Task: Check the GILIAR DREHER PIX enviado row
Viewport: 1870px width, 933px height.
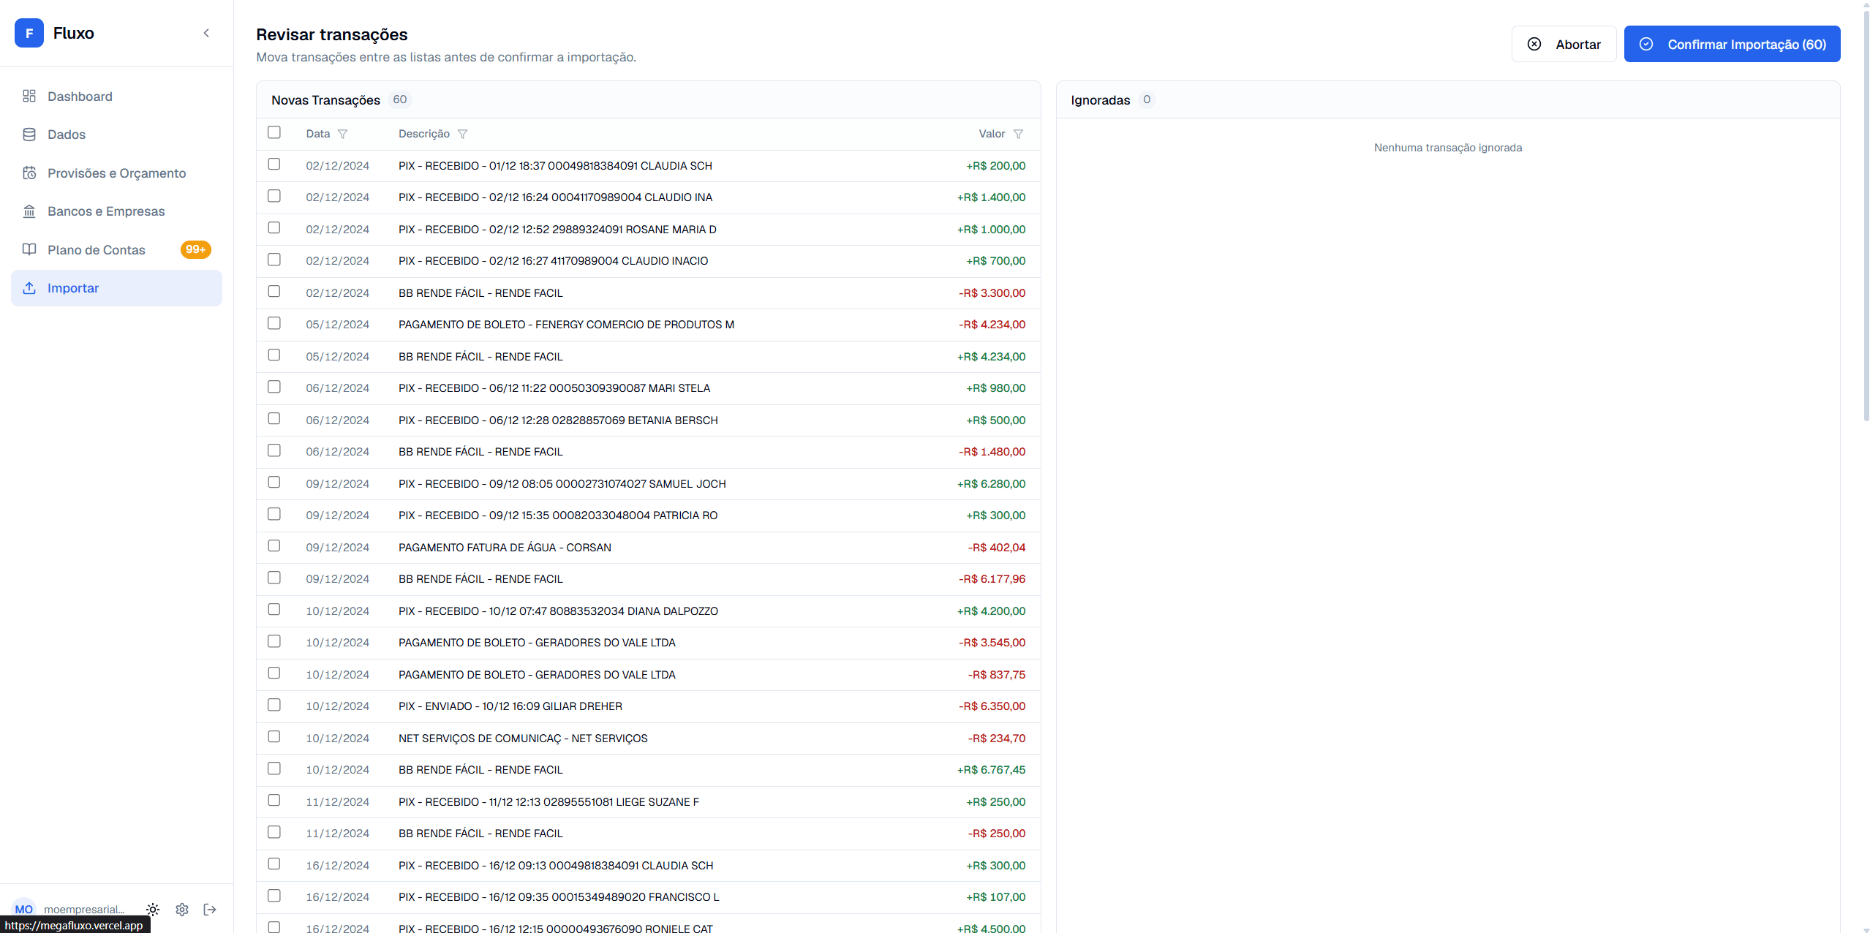Action: 274,705
